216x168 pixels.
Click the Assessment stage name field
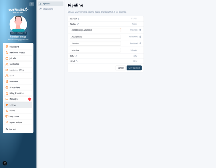click(x=95, y=37)
